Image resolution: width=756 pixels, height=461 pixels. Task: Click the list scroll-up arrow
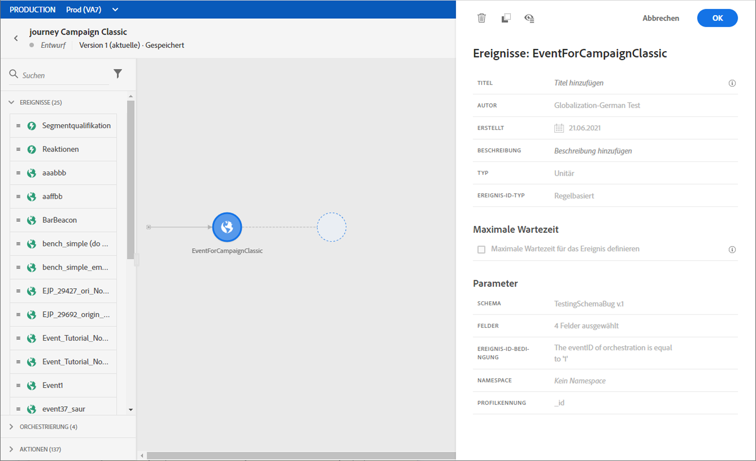(x=131, y=96)
